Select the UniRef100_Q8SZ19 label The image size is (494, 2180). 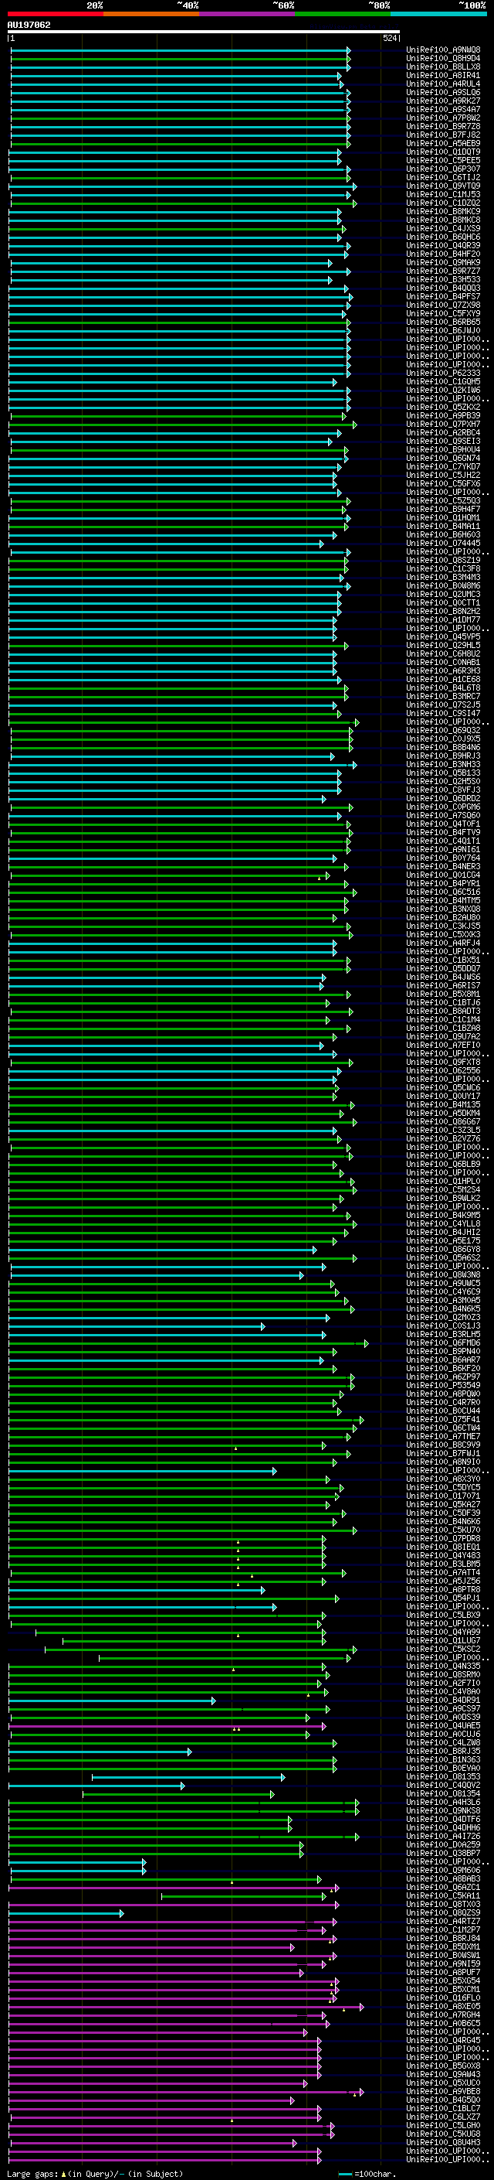[443, 560]
